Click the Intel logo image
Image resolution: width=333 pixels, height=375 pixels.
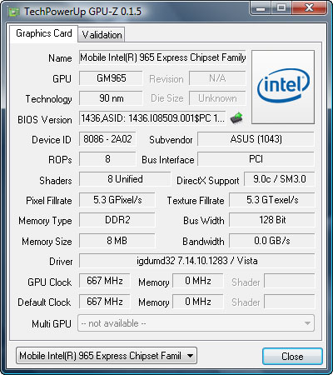283,87
